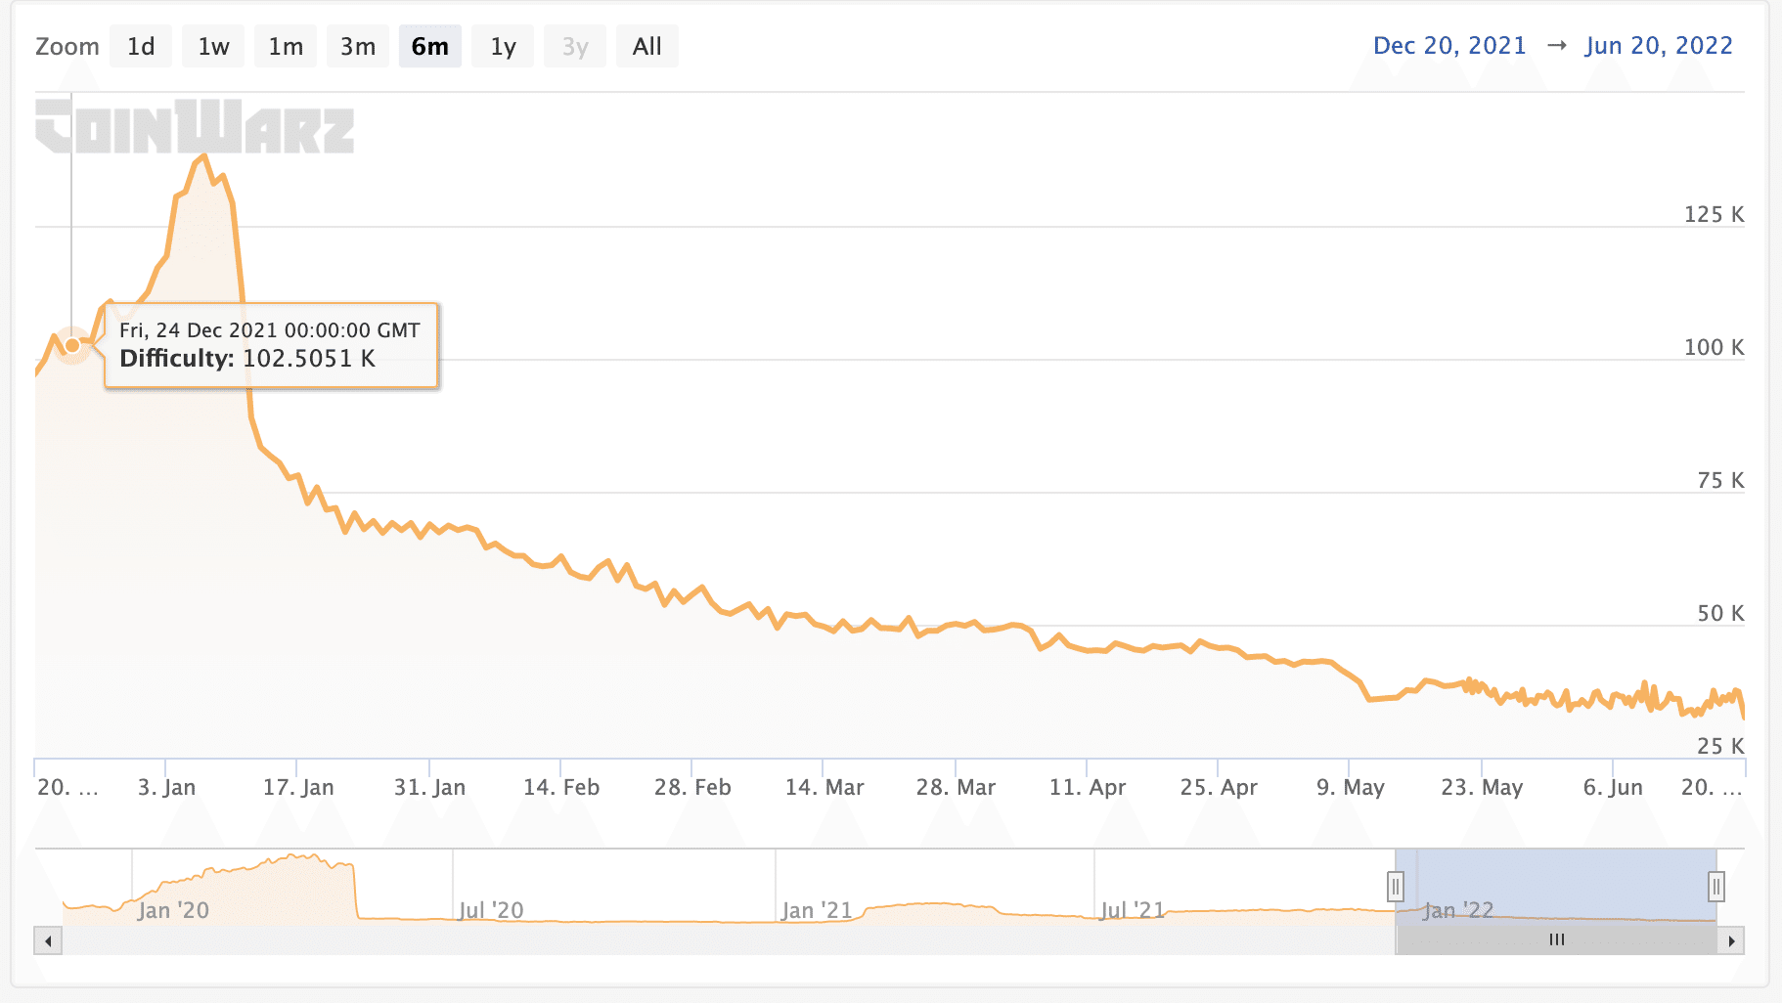Click the 14. Feb x-axis label
This screenshot has height=1003, width=1782.
click(561, 787)
